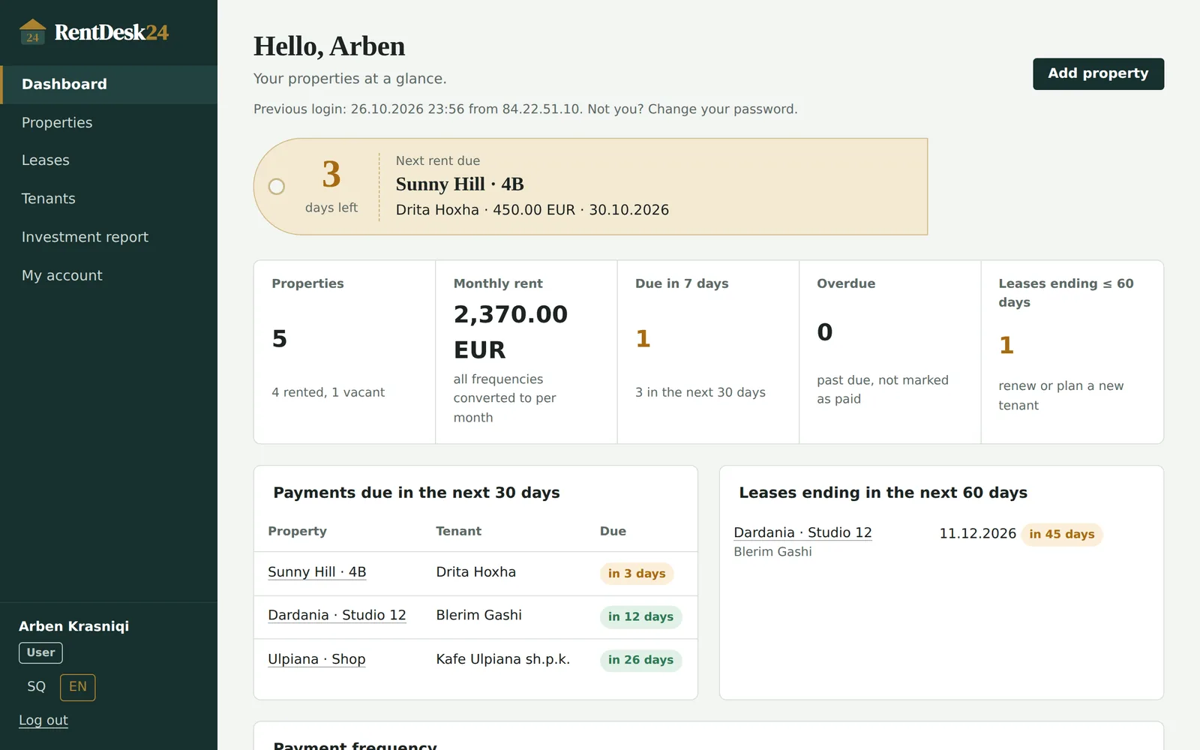
Task: Click tenant Blerim Gashi in payments table
Action: point(479,615)
